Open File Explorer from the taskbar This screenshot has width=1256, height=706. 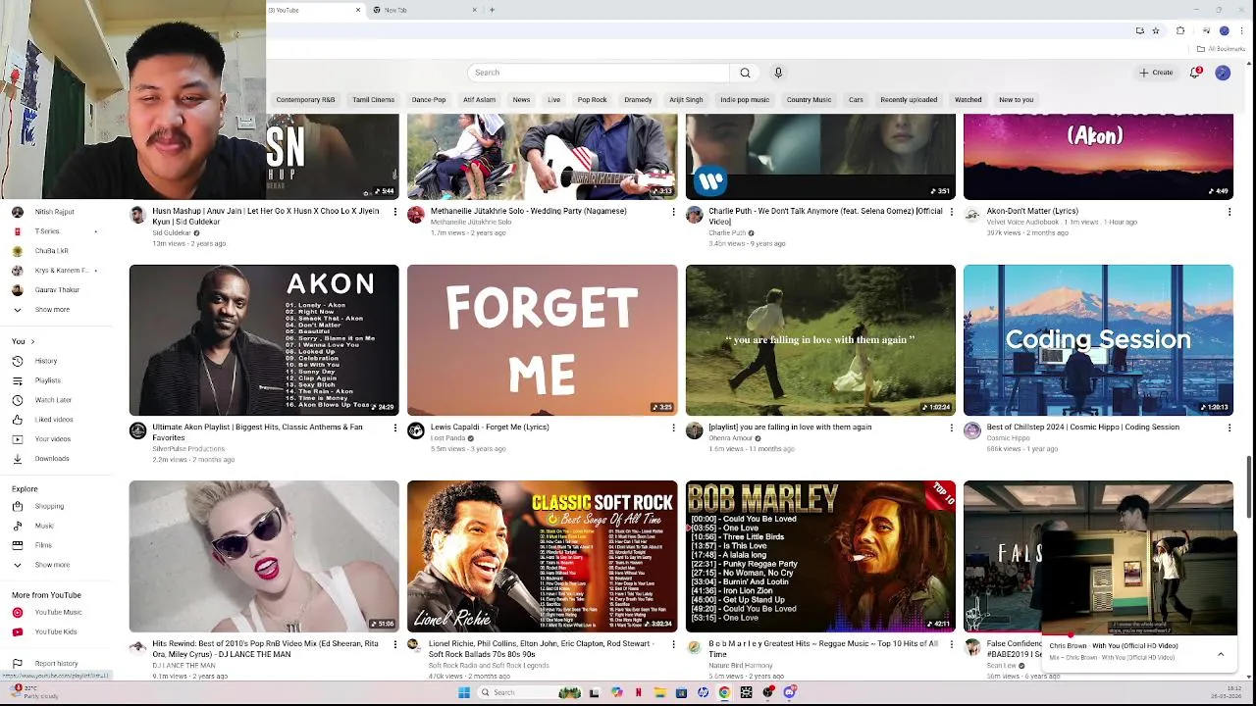pos(660,692)
